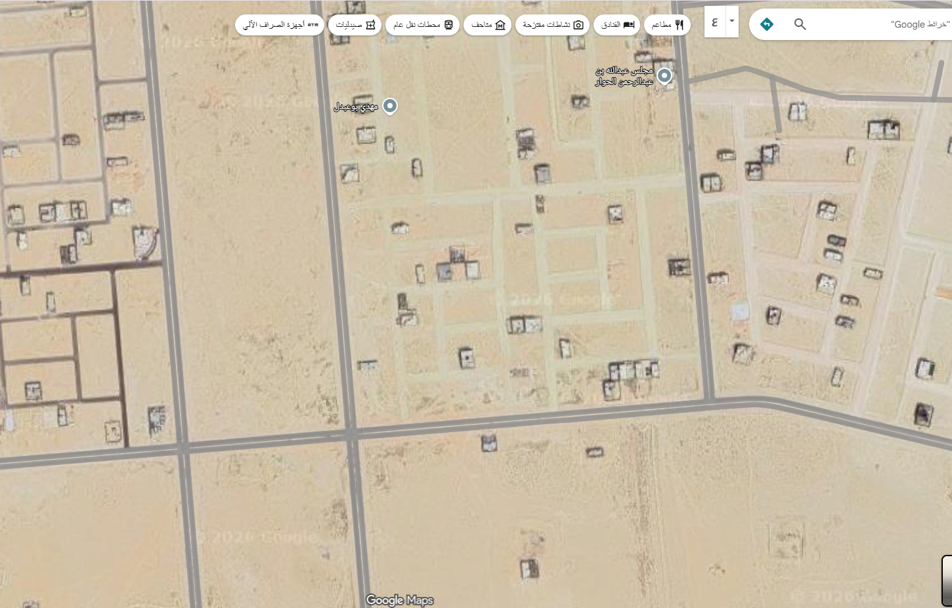Click the four-way road intersection at lower left
Image resolution: width=952 pixels, height=608 pixels.
point(183,448)
